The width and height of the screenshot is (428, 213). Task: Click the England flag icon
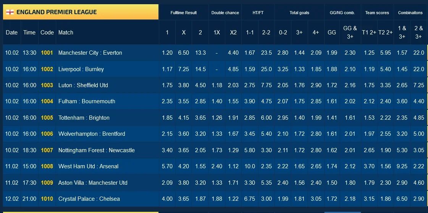tap(10, 12)
